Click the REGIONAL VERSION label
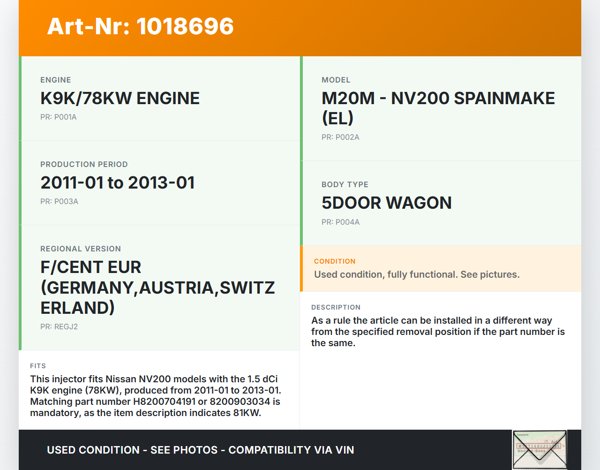 click(x=81, y=249)
